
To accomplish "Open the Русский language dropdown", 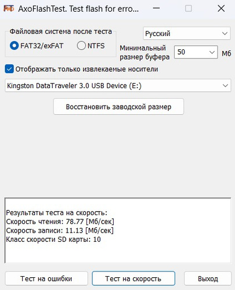I will click(x=187, y=34).
